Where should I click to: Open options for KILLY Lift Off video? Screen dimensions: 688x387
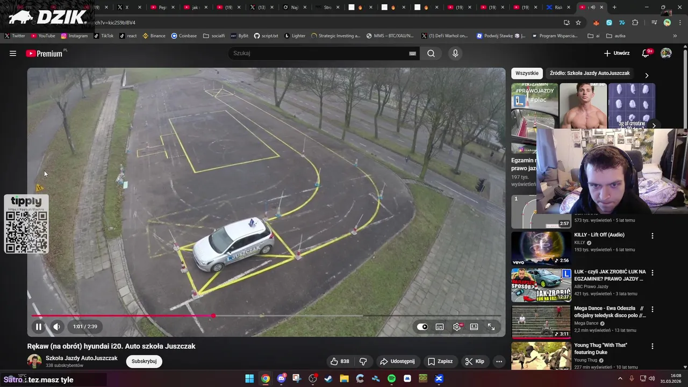coord(653,236)
